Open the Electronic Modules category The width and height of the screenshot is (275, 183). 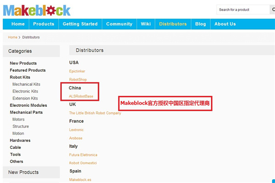(28, 105)
